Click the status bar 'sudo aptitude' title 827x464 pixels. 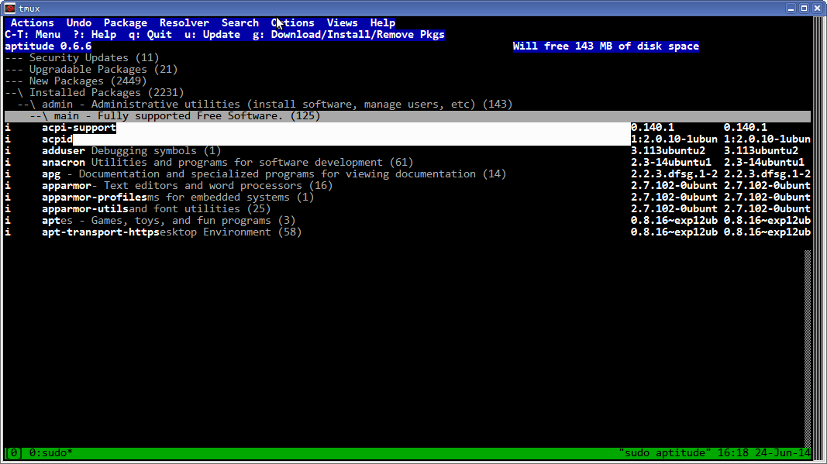pyautogui.click(x=664, y=453)
